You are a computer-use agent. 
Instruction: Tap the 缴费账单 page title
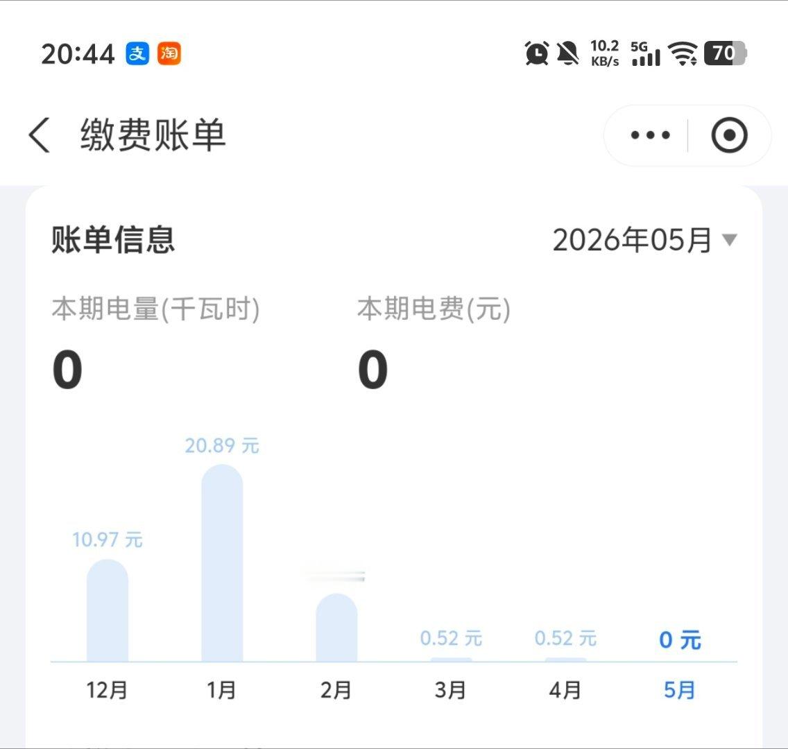(x=153, y=135)
